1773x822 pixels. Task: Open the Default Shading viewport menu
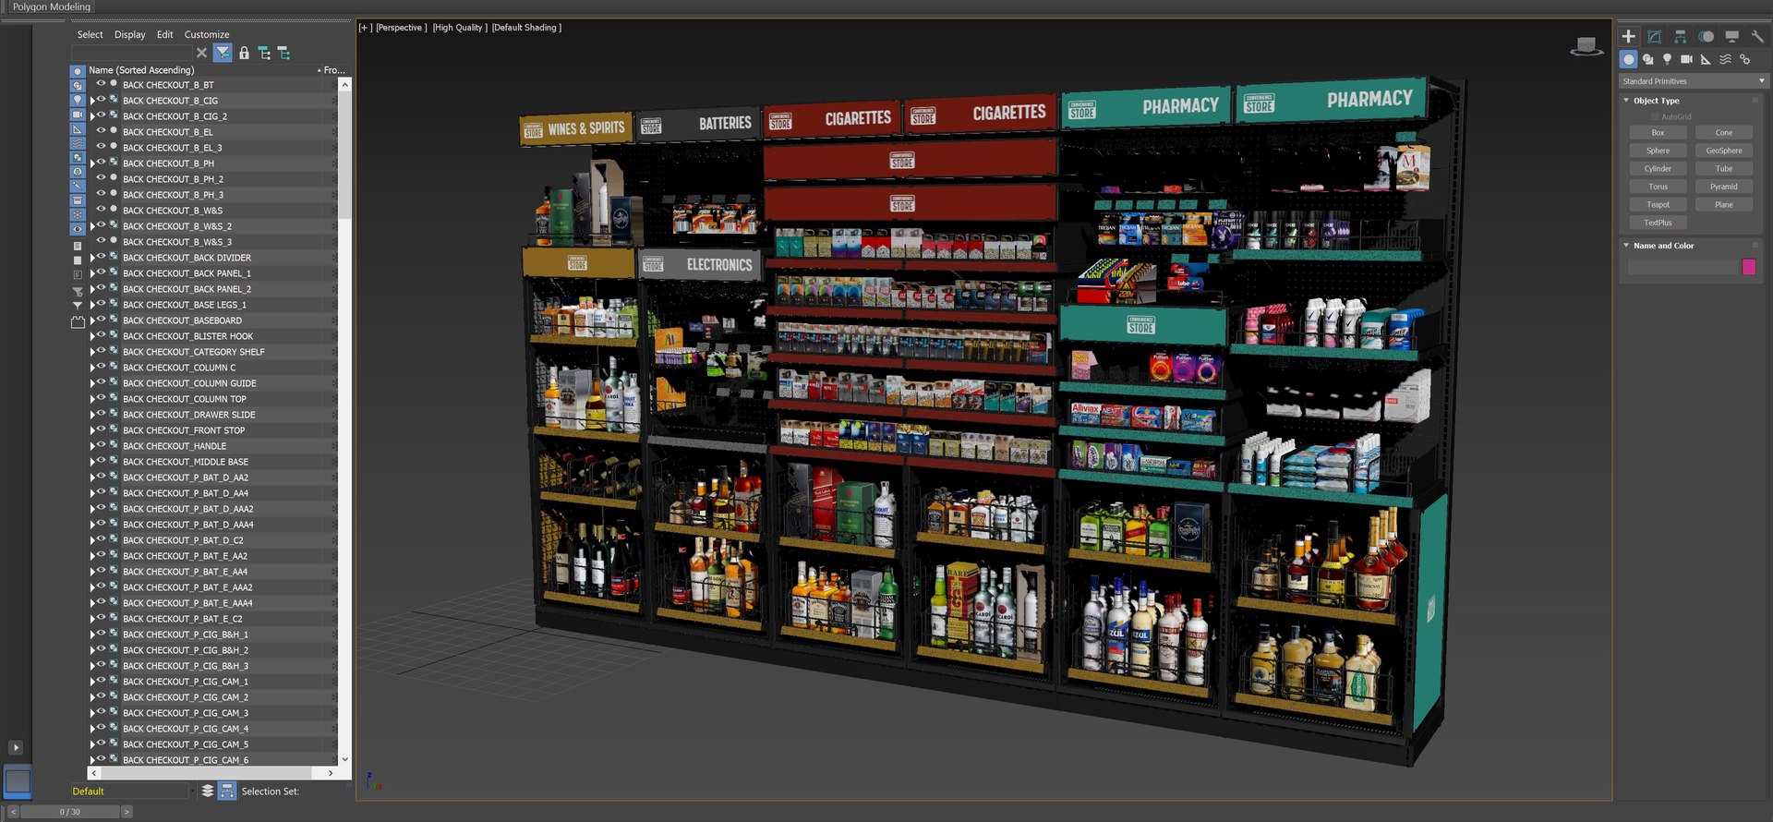[526, 28]
